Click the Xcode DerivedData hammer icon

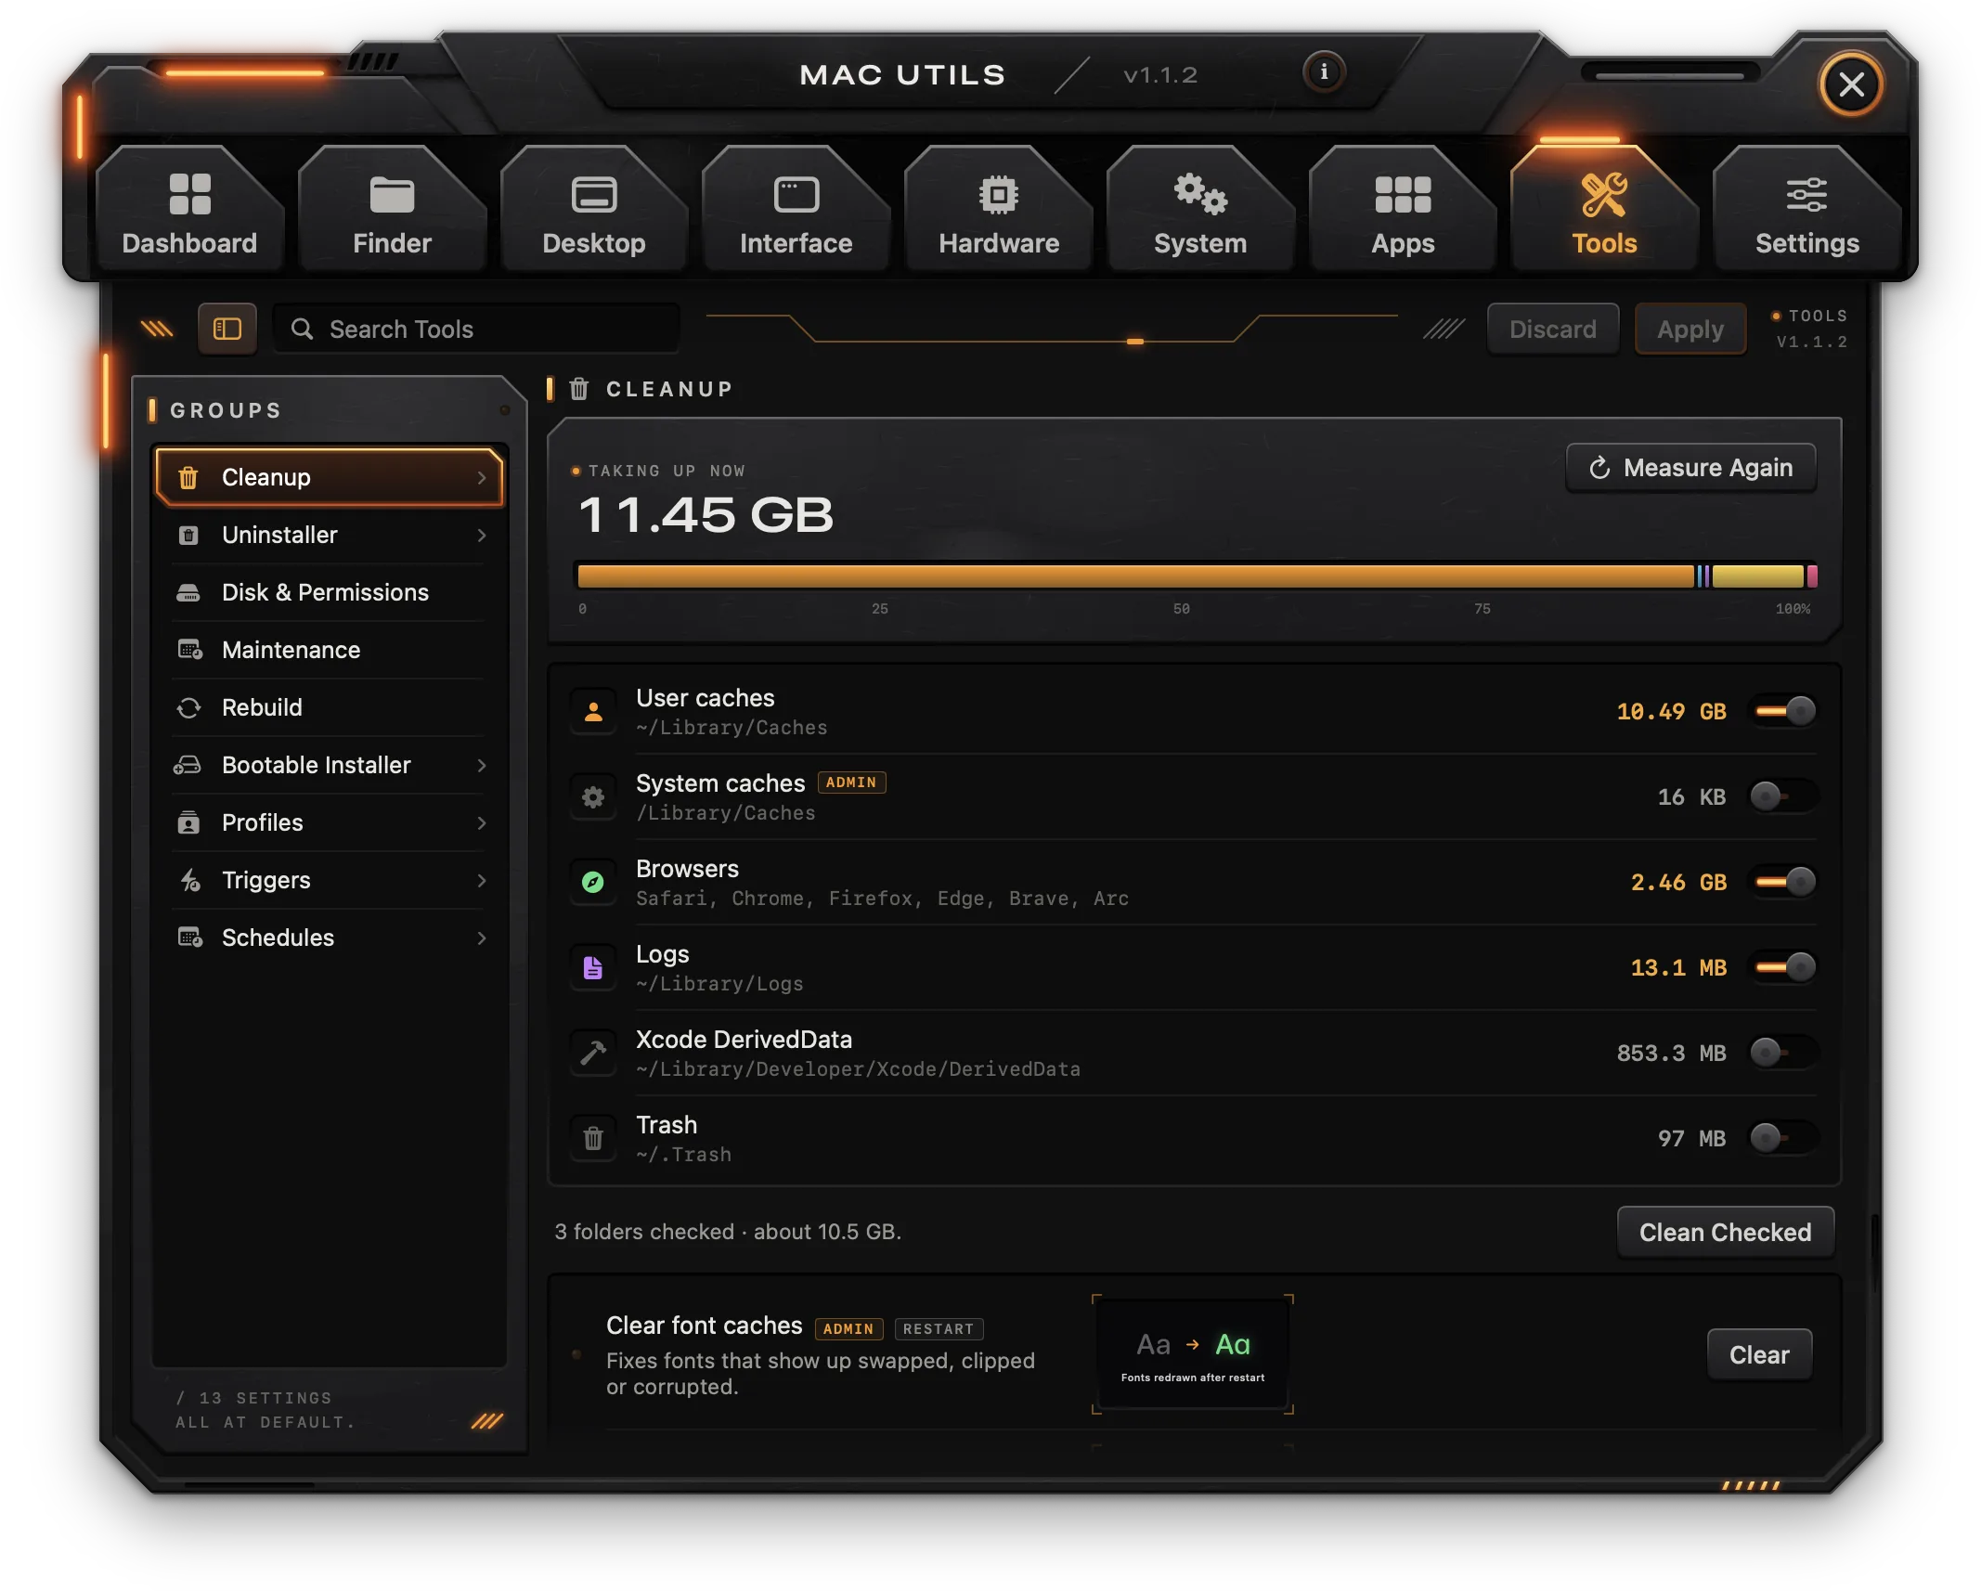click(593, 1053)
